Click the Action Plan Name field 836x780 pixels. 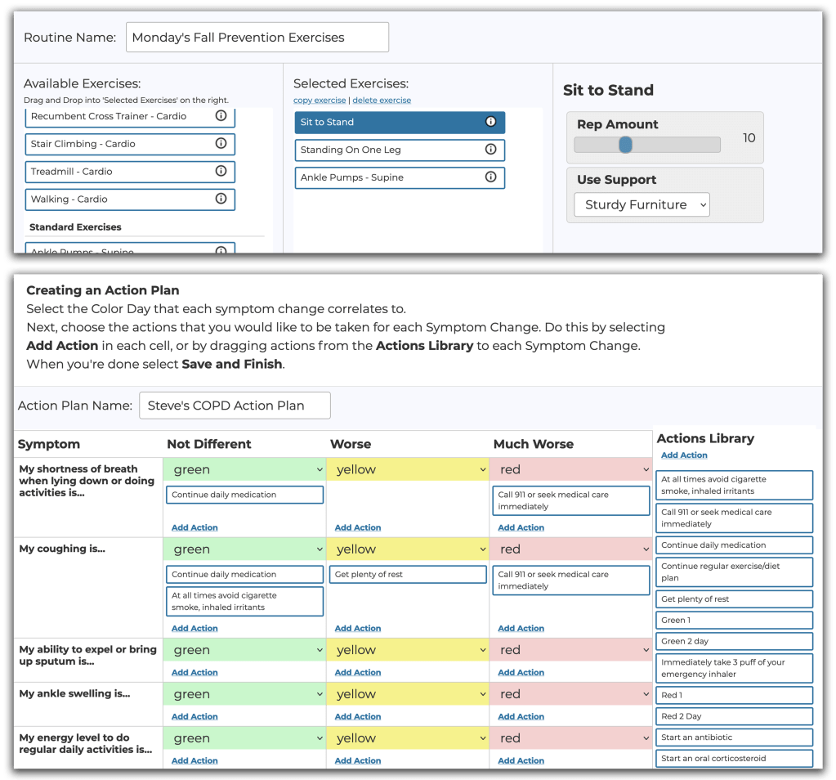pyautogui.click(x=235, y=406)
